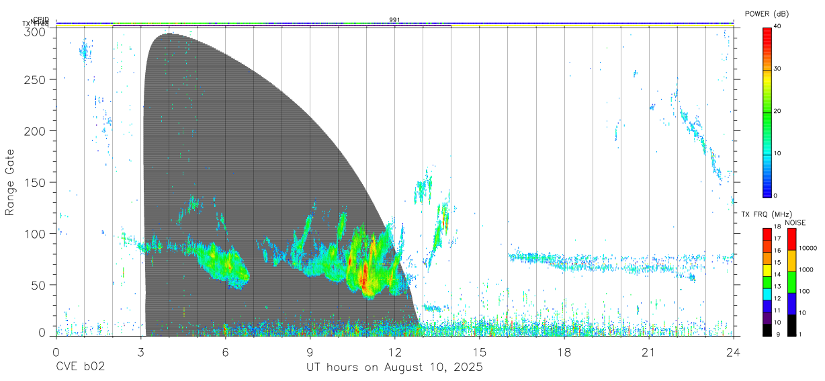Click the '9' label on the TX FRQ scale

tap(777, 335)
